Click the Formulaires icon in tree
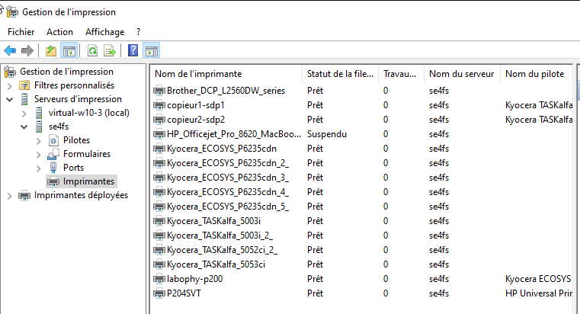580x314 pixels. point(53,154)
